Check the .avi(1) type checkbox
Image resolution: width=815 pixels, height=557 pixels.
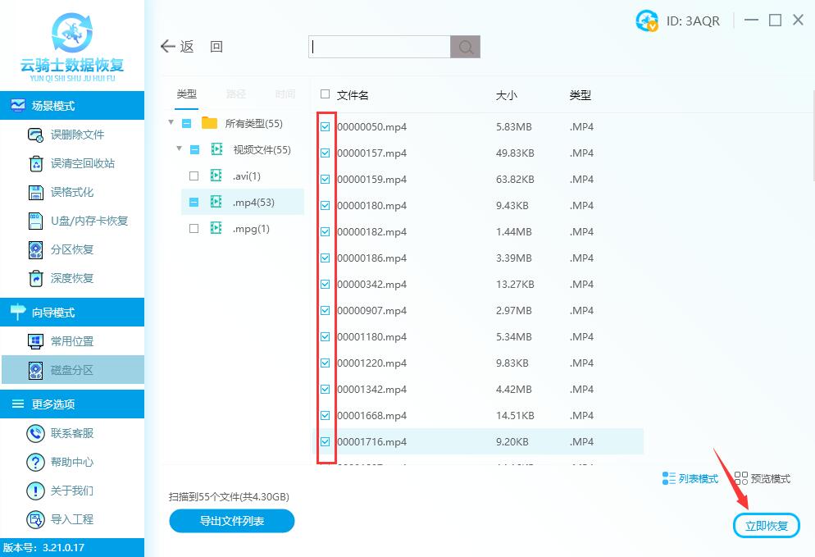[x=194, y=176]
